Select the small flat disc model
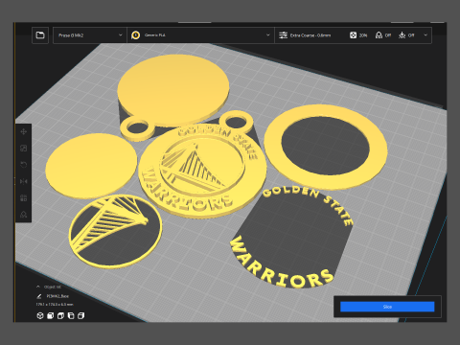 tap(91, 166)
